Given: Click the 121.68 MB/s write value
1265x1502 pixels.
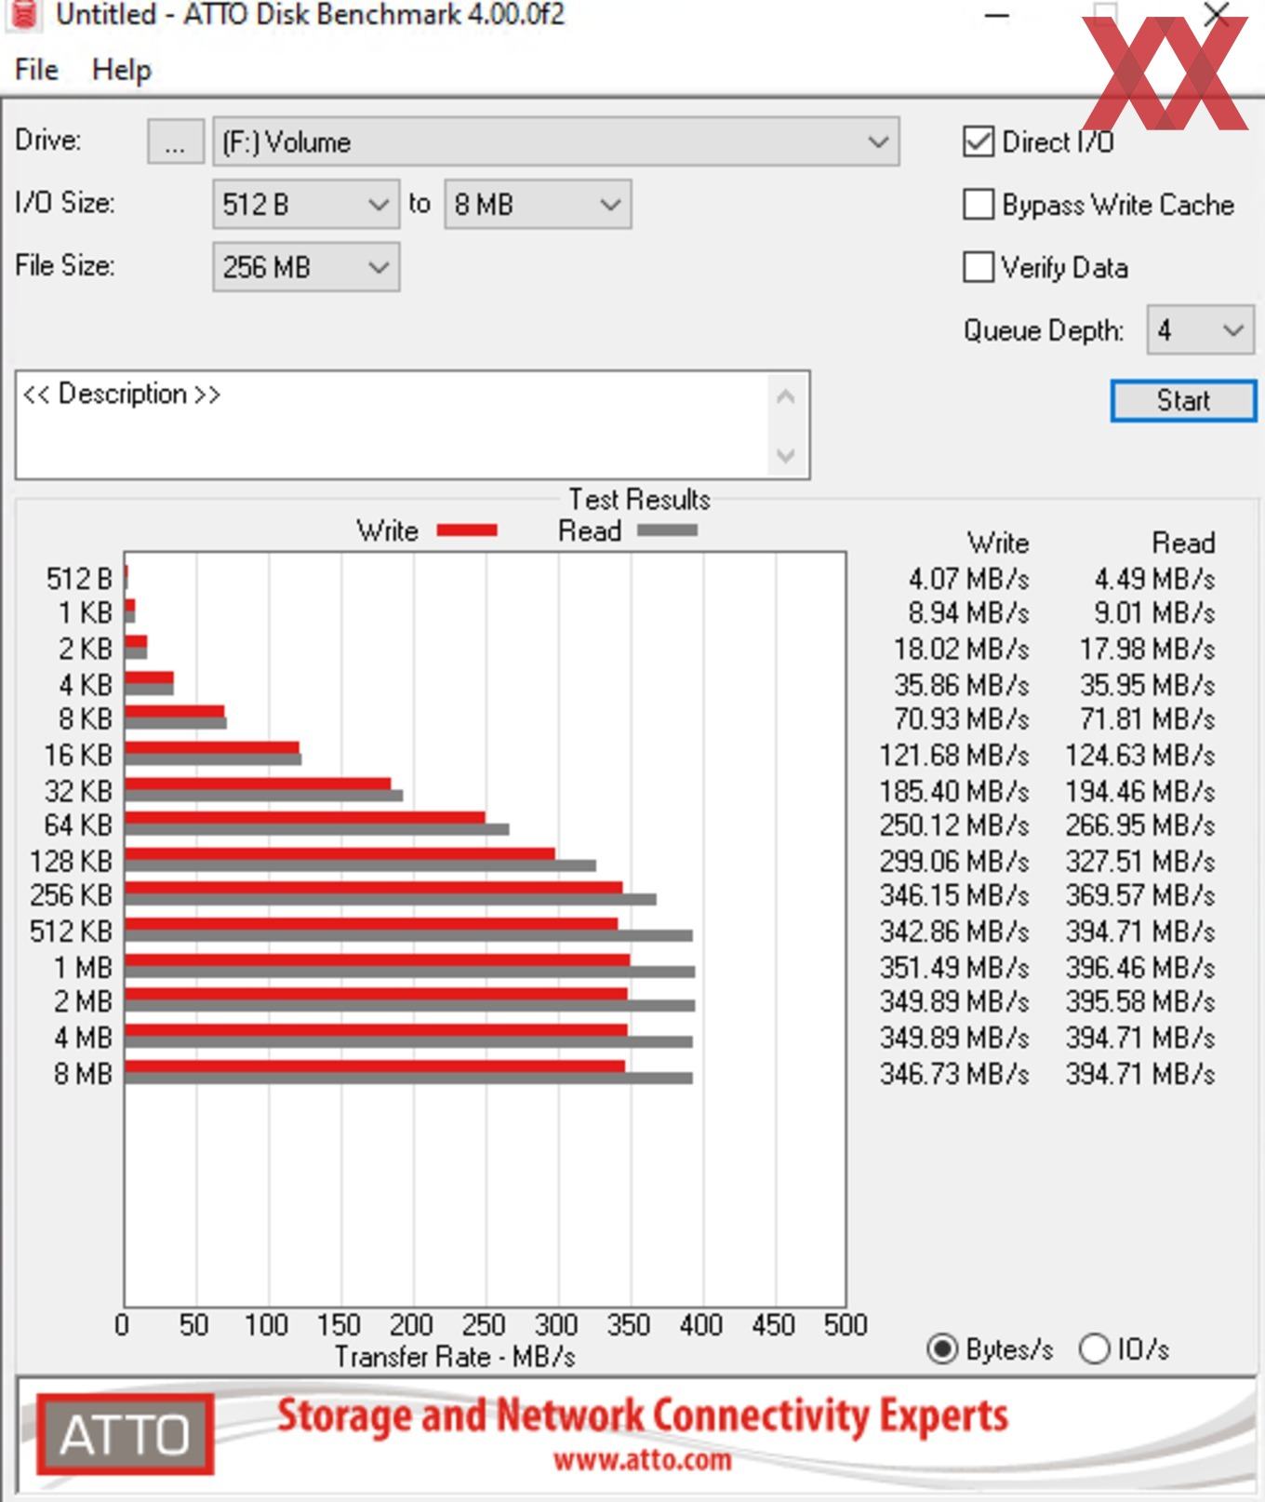Looking at the screenshot, I should click(954, 755).
